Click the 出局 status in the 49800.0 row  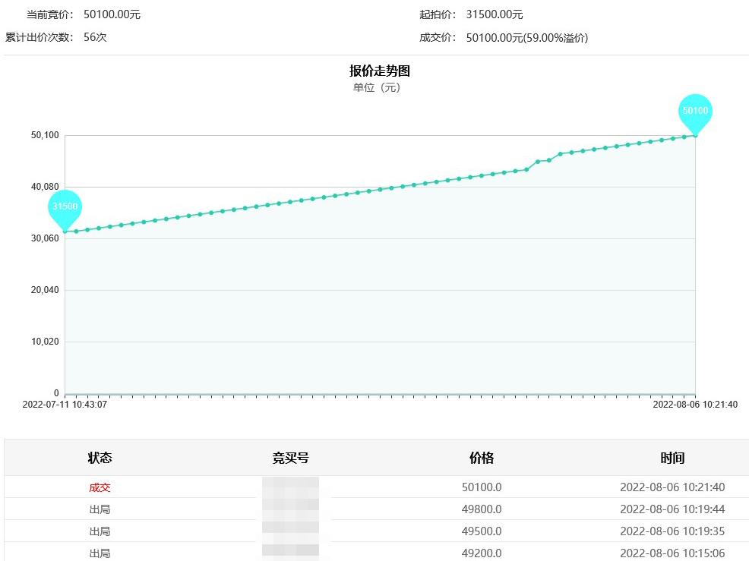pyautogui.click(x=100, y=509)
